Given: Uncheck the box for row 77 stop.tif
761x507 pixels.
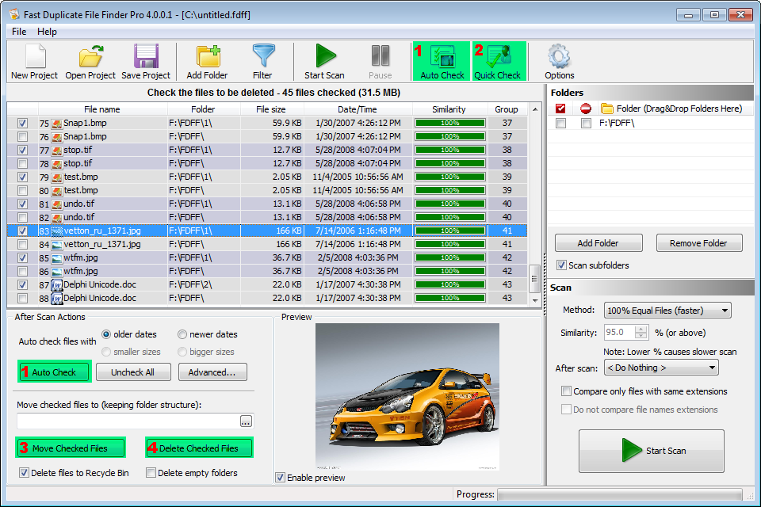Looking at the screenshot, I should pyautogui.click(x=22, y=151).
